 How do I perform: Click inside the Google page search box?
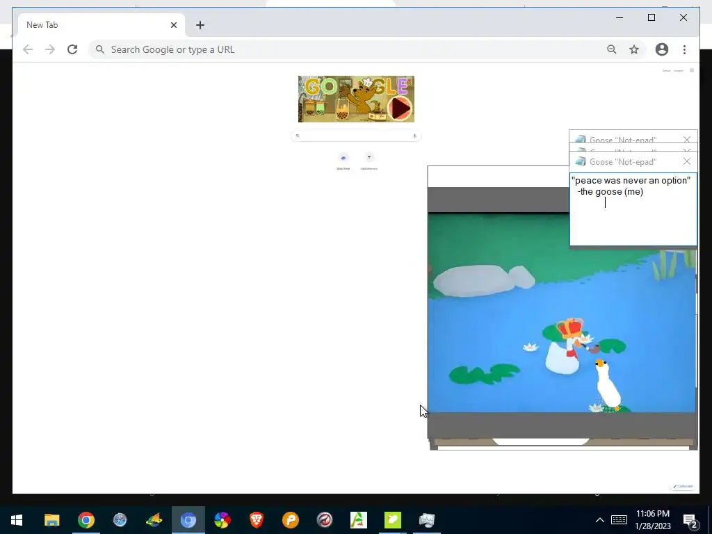coord(356,136)
